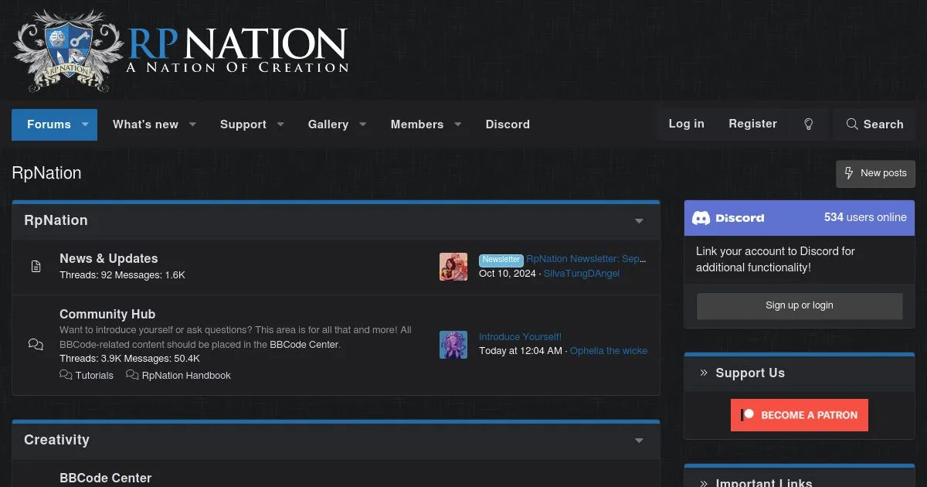The height and width of the screenshot is (487, 927).
Task: Expand the Members menu arrow
Action: tap(458, 124)
